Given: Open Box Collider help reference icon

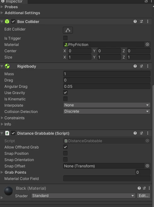Looking at the screenshot, I should (x=135, y=21).
